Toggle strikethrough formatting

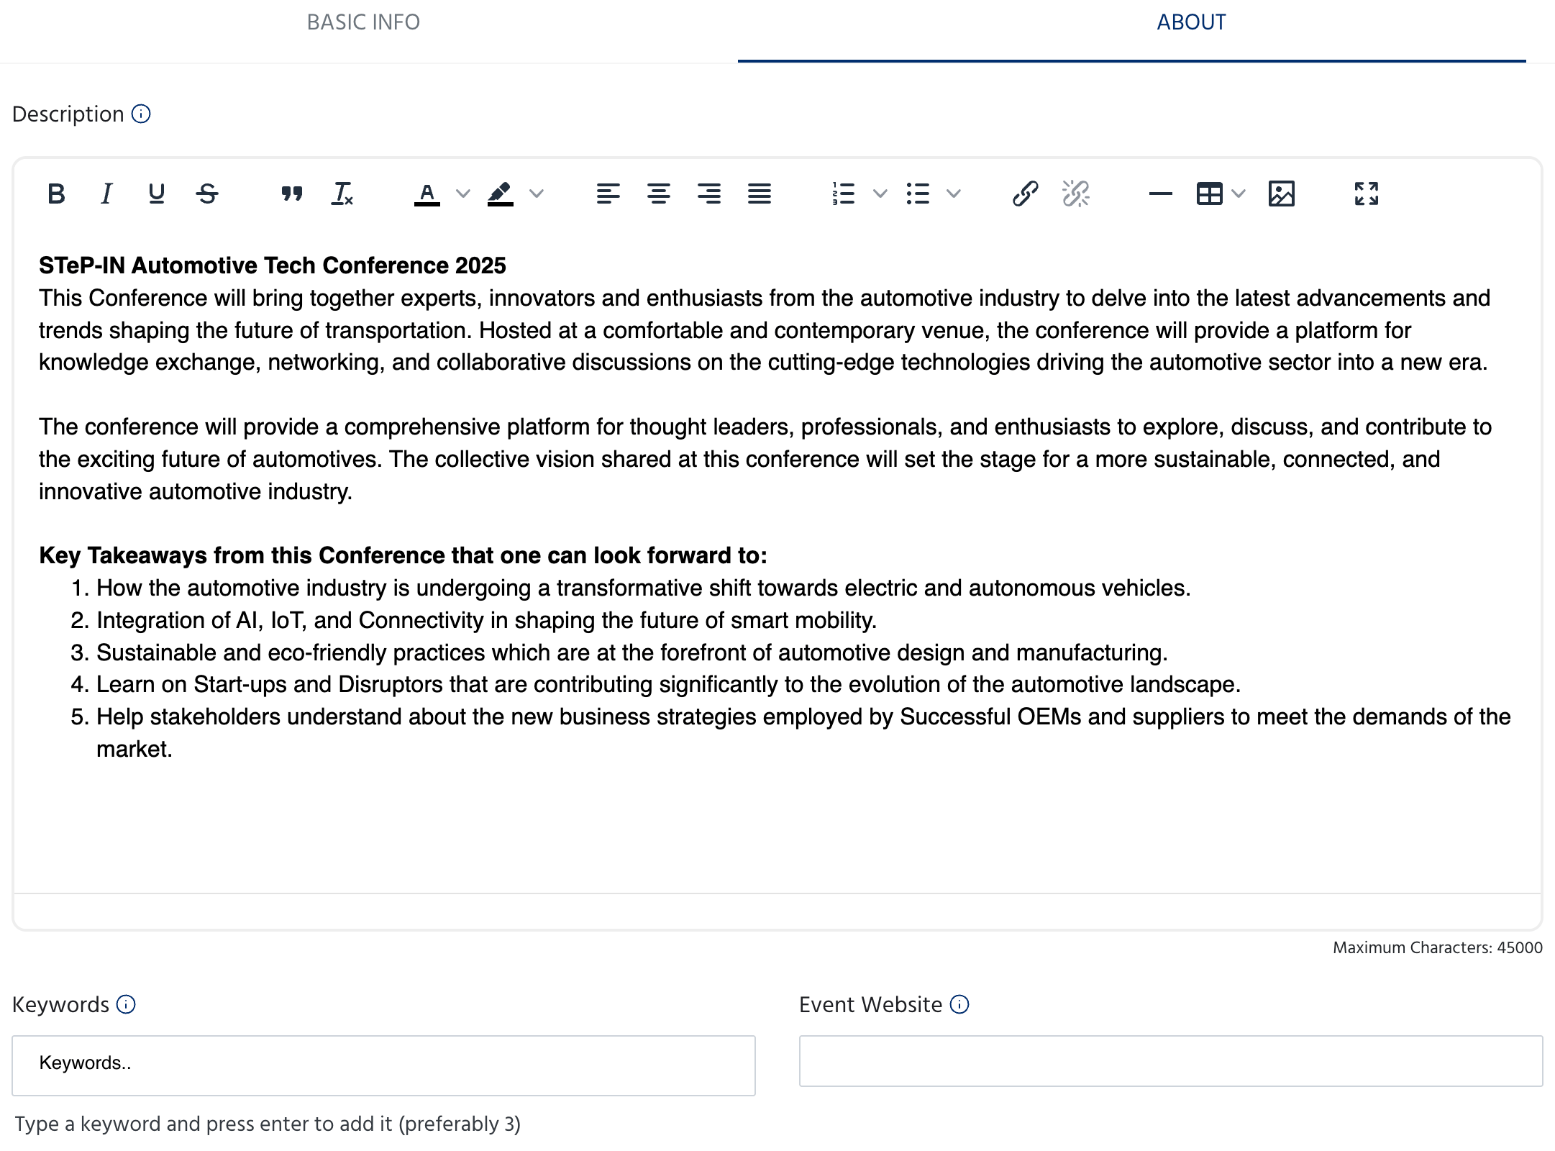pos(207,194)
